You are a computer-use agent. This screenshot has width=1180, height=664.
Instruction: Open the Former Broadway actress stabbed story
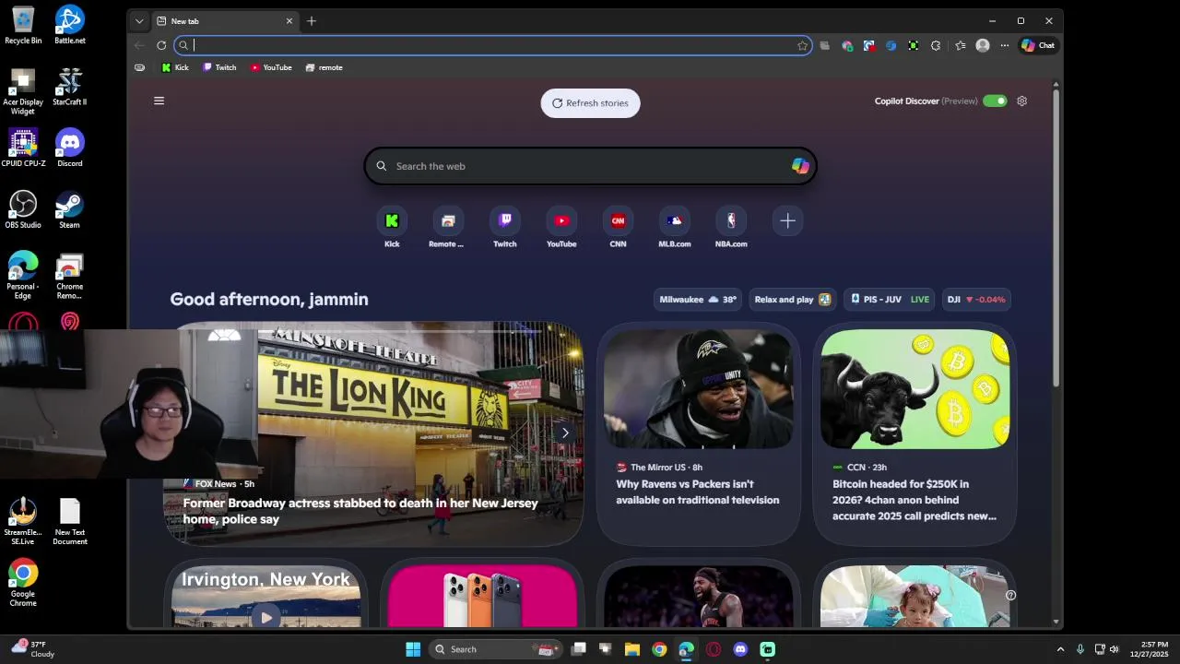click(x=360, y=511)
